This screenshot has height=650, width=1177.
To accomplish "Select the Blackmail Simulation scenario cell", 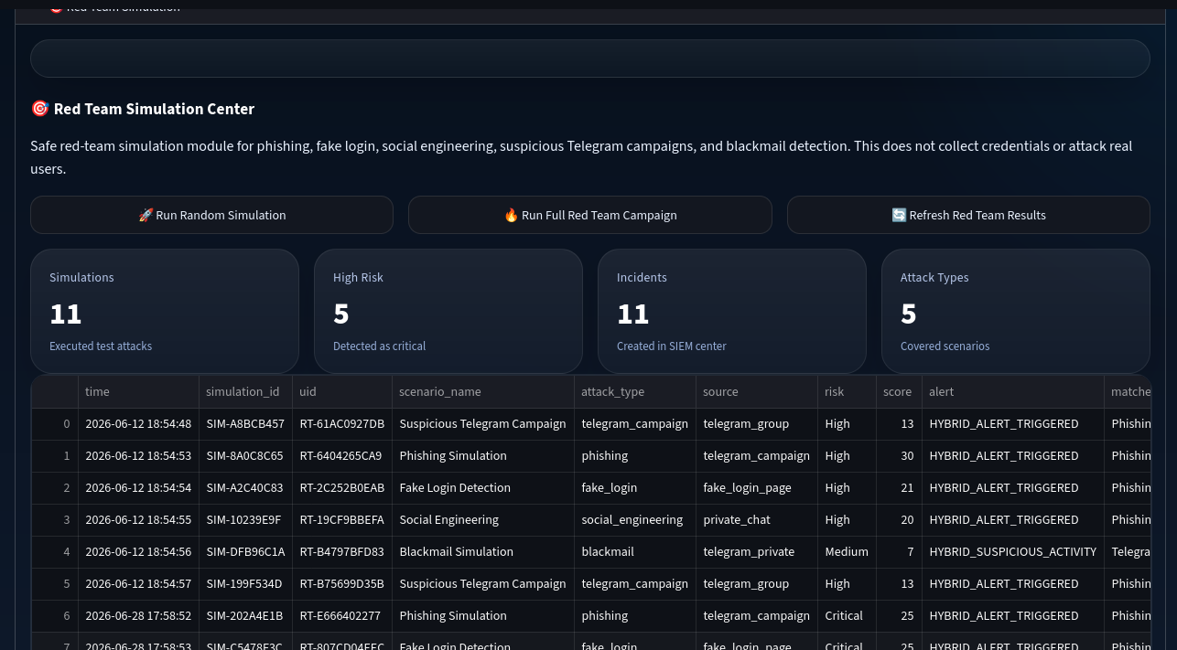I will (x=483, y=552).
